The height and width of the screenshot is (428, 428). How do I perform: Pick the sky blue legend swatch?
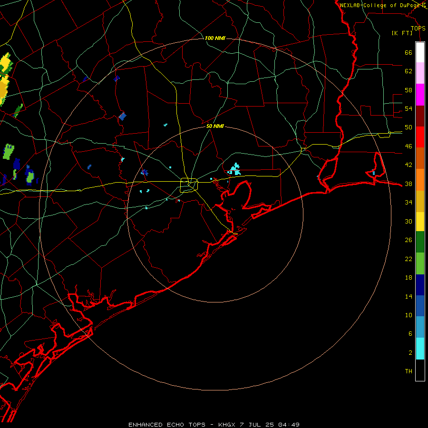(x=420, y=327)
